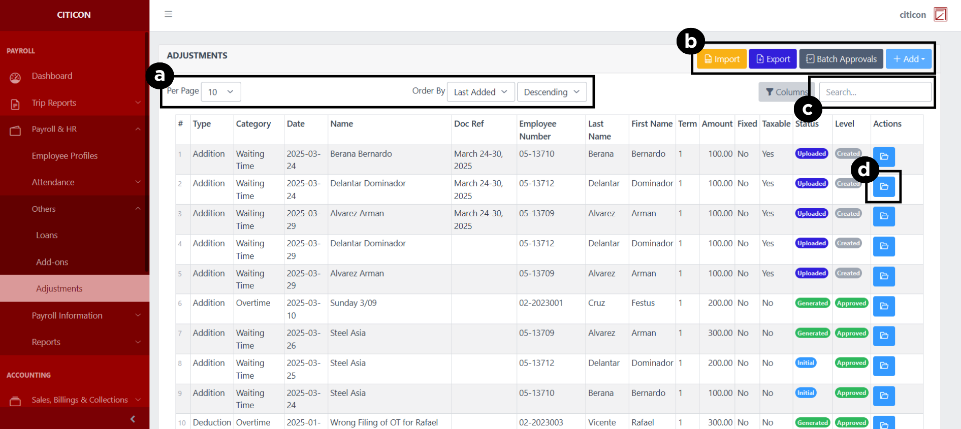Click the Export button

[773, 59]
